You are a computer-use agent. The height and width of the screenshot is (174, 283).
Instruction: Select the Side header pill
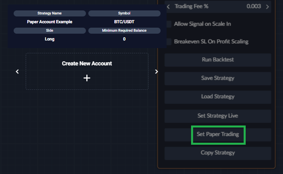(50, 30)
